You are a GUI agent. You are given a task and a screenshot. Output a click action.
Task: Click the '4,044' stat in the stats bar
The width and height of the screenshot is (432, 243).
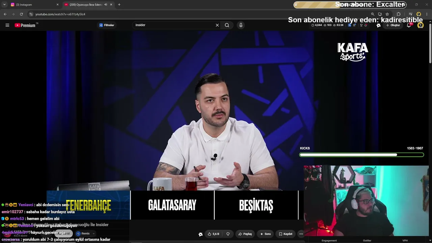[317, 25]
